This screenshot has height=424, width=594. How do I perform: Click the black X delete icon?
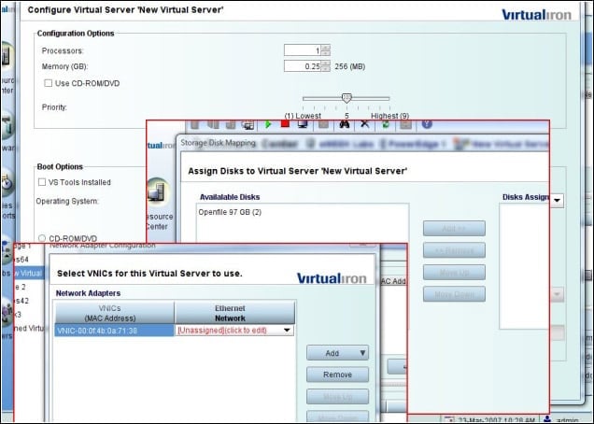365,124
